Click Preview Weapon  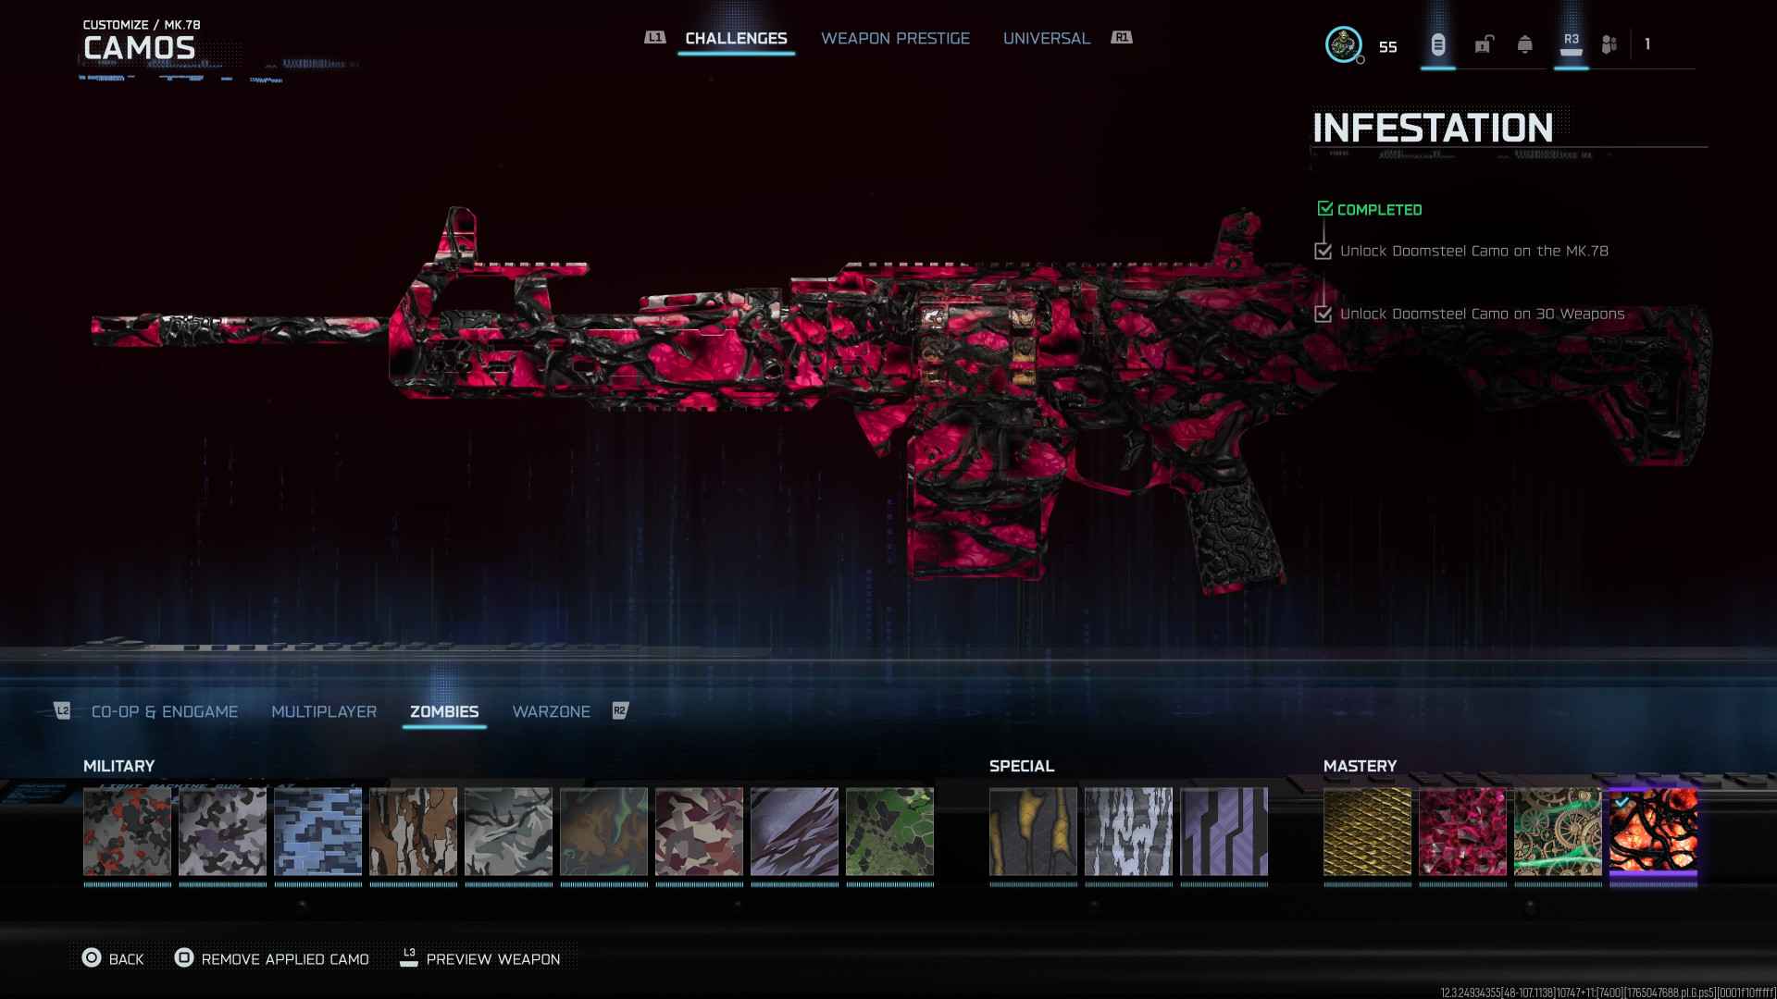[480, 958]
